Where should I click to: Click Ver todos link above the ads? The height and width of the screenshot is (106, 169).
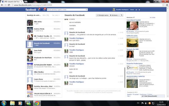152,18
